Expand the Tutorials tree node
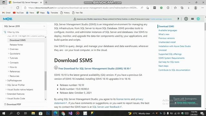The height and width of the screenshot is (116, 206). (x=9, y=58)
